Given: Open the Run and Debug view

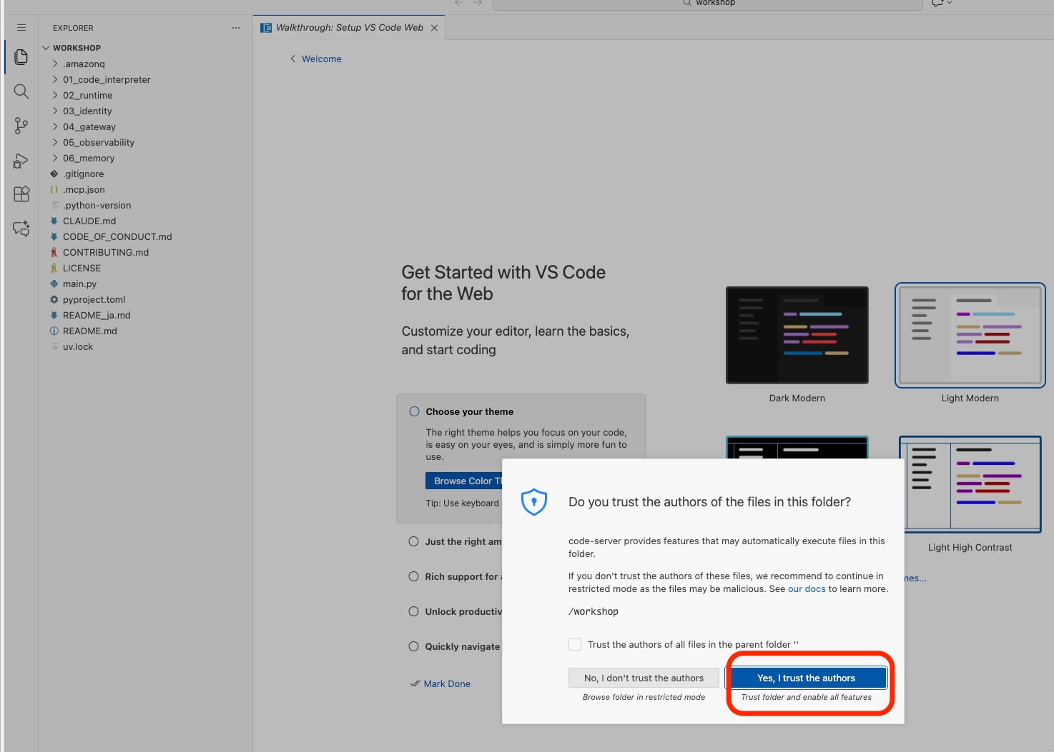Looking at the screenshot, I should (21, 161).
